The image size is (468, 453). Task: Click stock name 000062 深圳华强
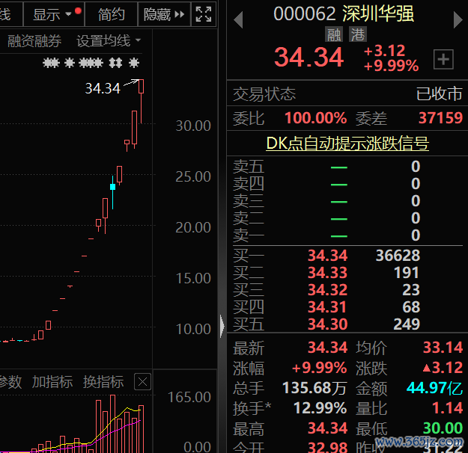pos(344,13)
